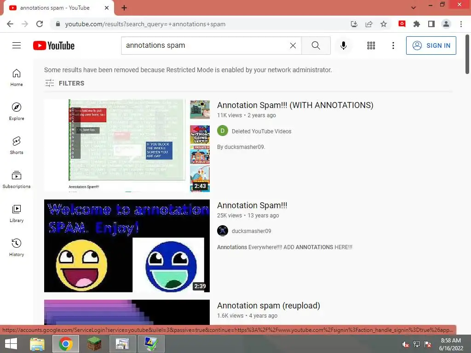
Task: Open Minecraft grass block taskbar icon
Action: pos(94,344)
